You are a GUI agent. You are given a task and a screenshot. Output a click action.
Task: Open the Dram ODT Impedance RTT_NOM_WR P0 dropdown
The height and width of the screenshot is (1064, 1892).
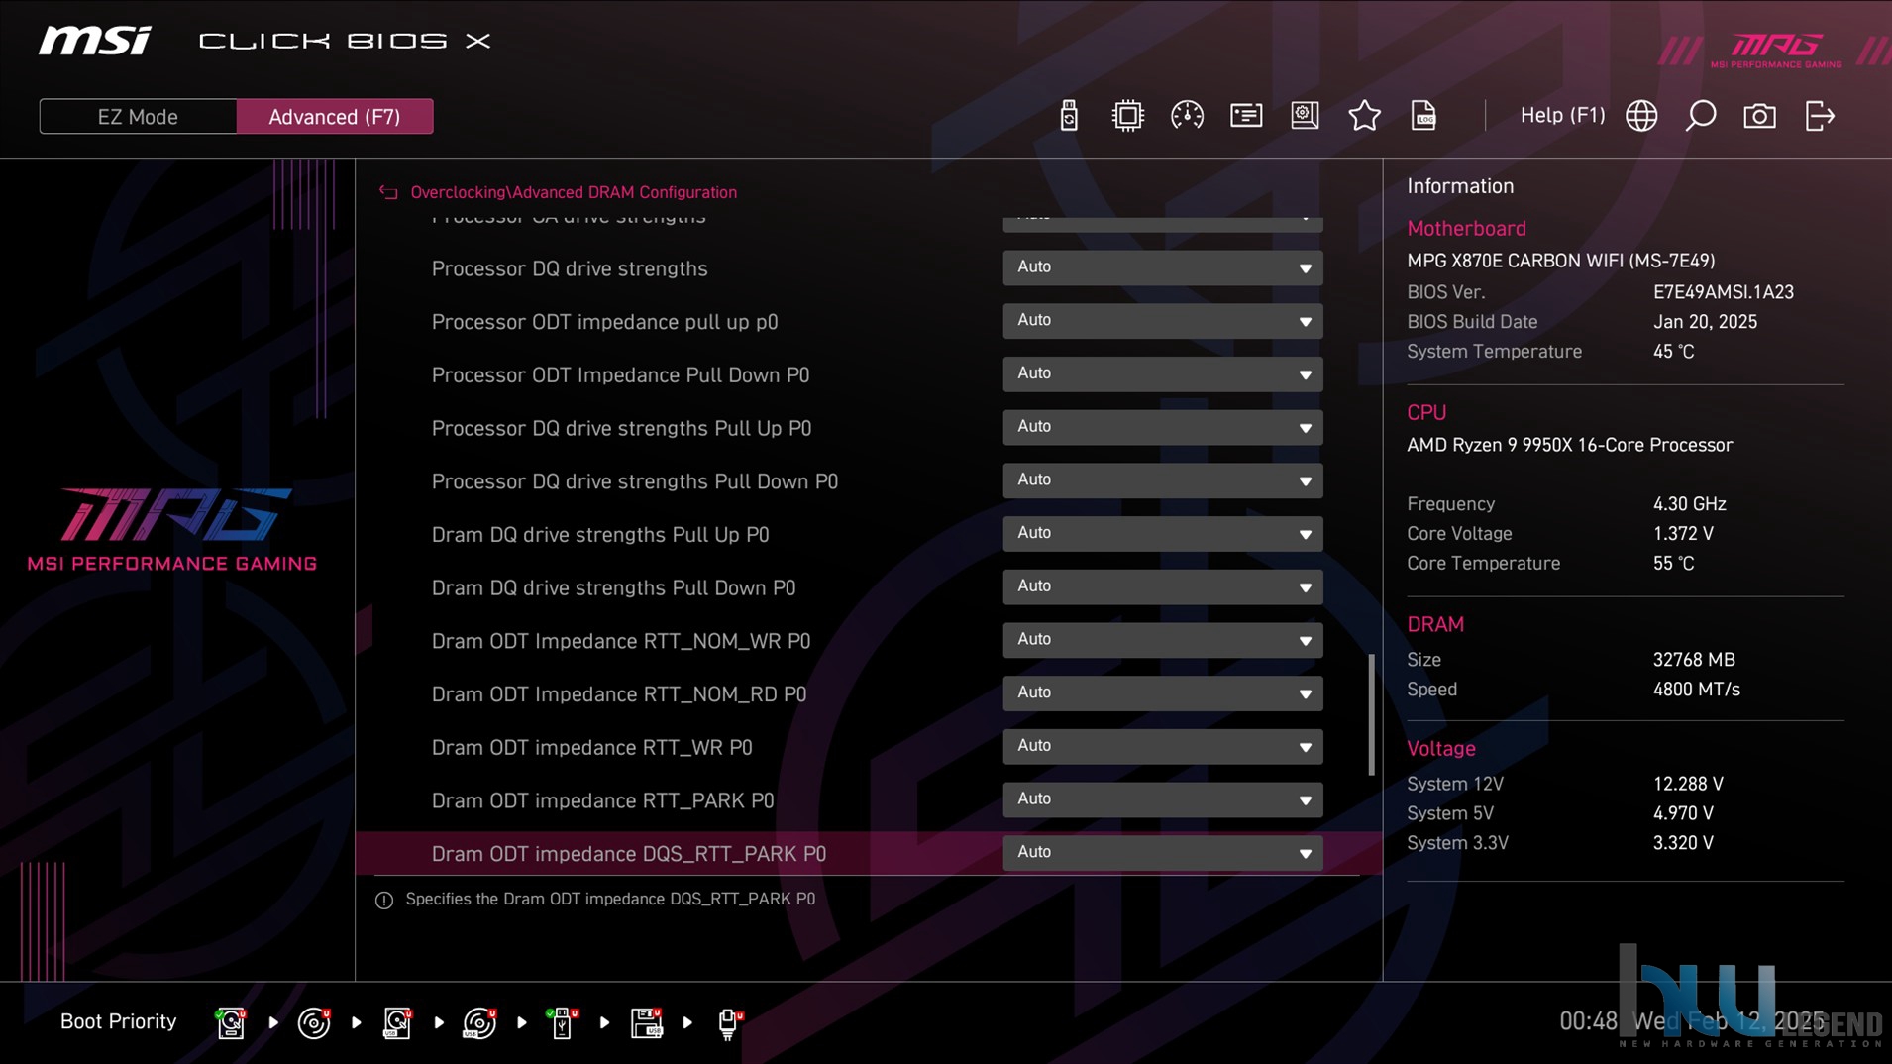click(x=1162, y=640)
